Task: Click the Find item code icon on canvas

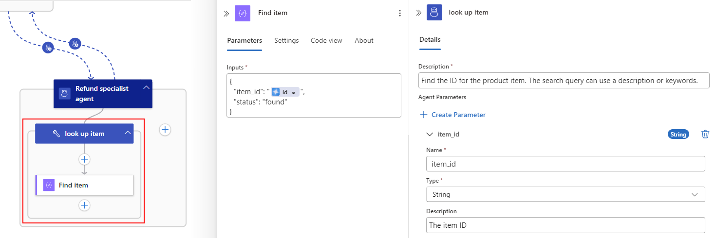Action: click(49, 185)
